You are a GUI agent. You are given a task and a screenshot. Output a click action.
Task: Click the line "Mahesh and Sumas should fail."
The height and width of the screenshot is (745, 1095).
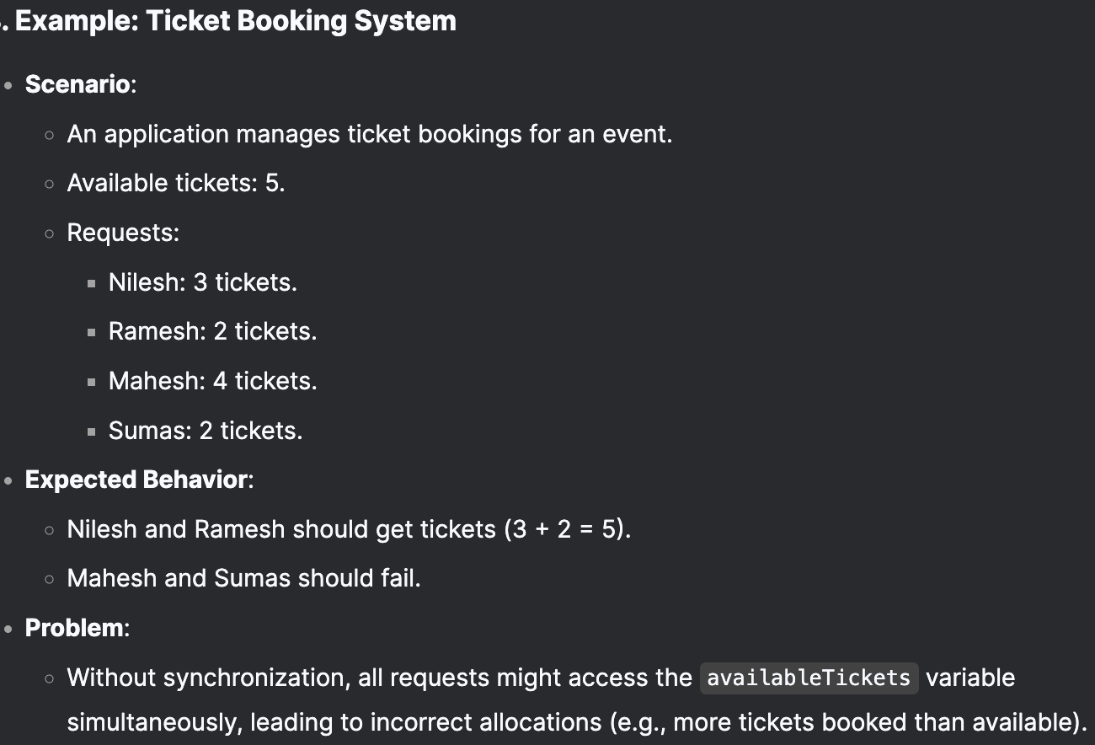(243, 578)
